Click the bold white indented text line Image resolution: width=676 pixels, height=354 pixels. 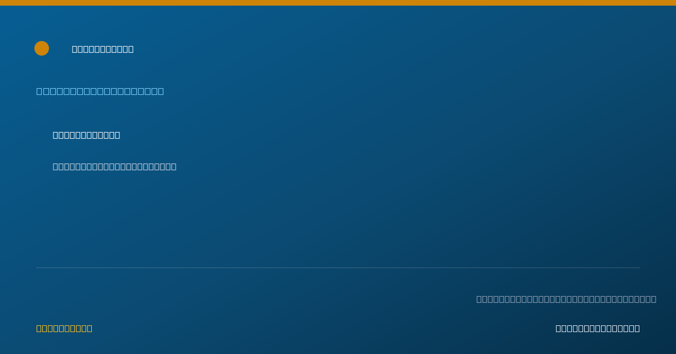[x=86, y=135]
